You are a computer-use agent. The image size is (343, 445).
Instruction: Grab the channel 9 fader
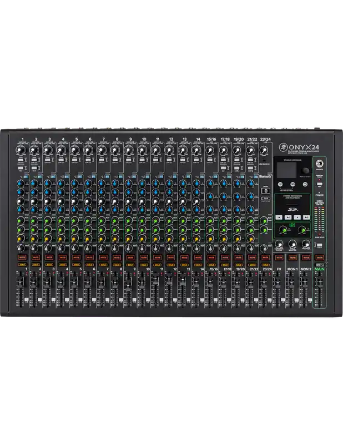[128, 284]
